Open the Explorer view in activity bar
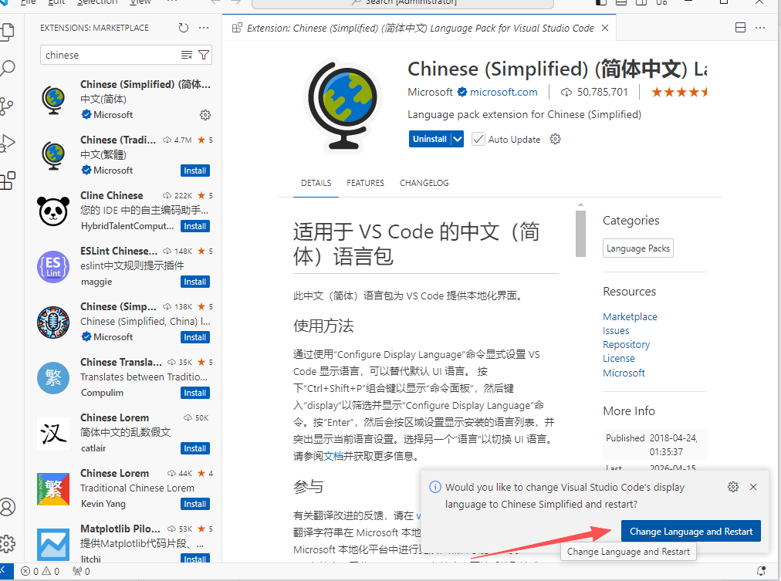 point(7,31)
